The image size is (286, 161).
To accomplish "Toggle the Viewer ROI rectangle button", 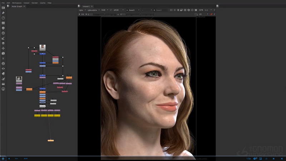I will [x=174, y=10].
